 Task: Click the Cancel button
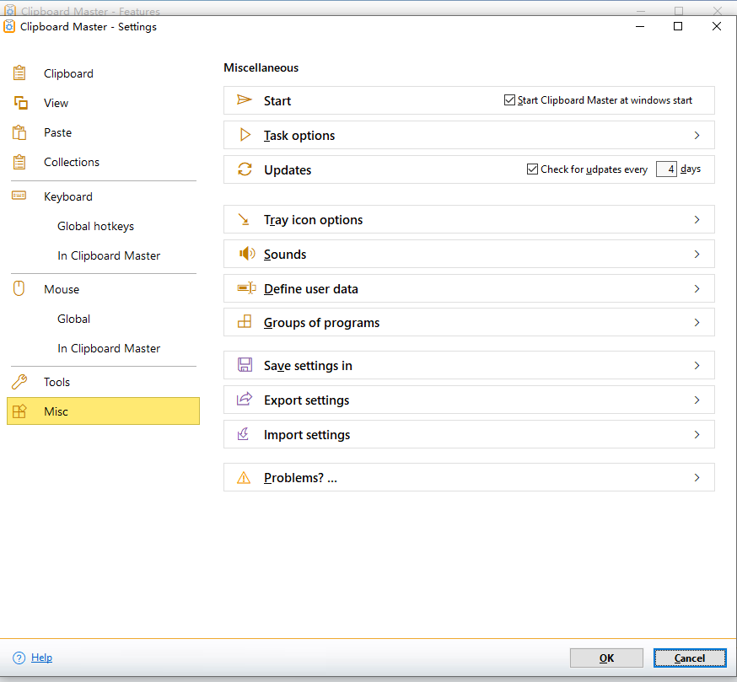pyautogui.click(x=690, y=658)
